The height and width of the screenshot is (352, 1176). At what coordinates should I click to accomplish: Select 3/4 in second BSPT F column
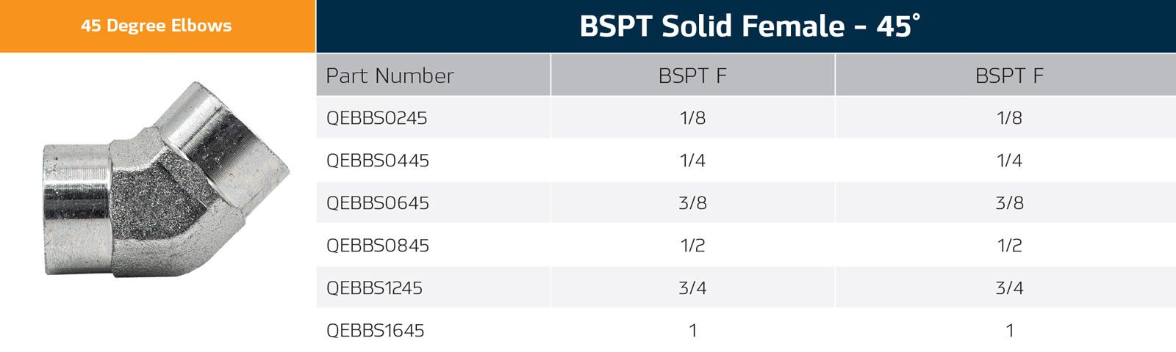click(1009, 288)
